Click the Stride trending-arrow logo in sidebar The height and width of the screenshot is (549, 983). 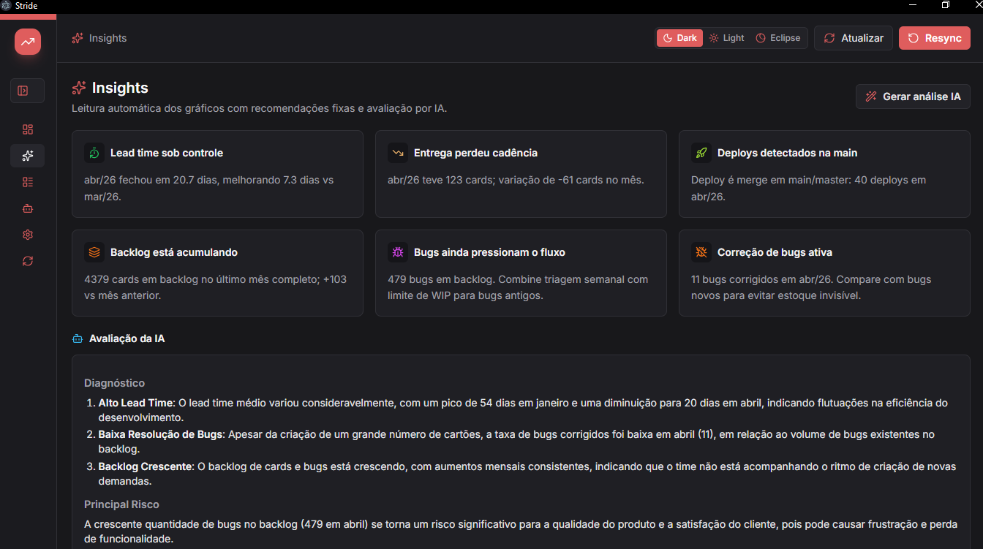28,42
